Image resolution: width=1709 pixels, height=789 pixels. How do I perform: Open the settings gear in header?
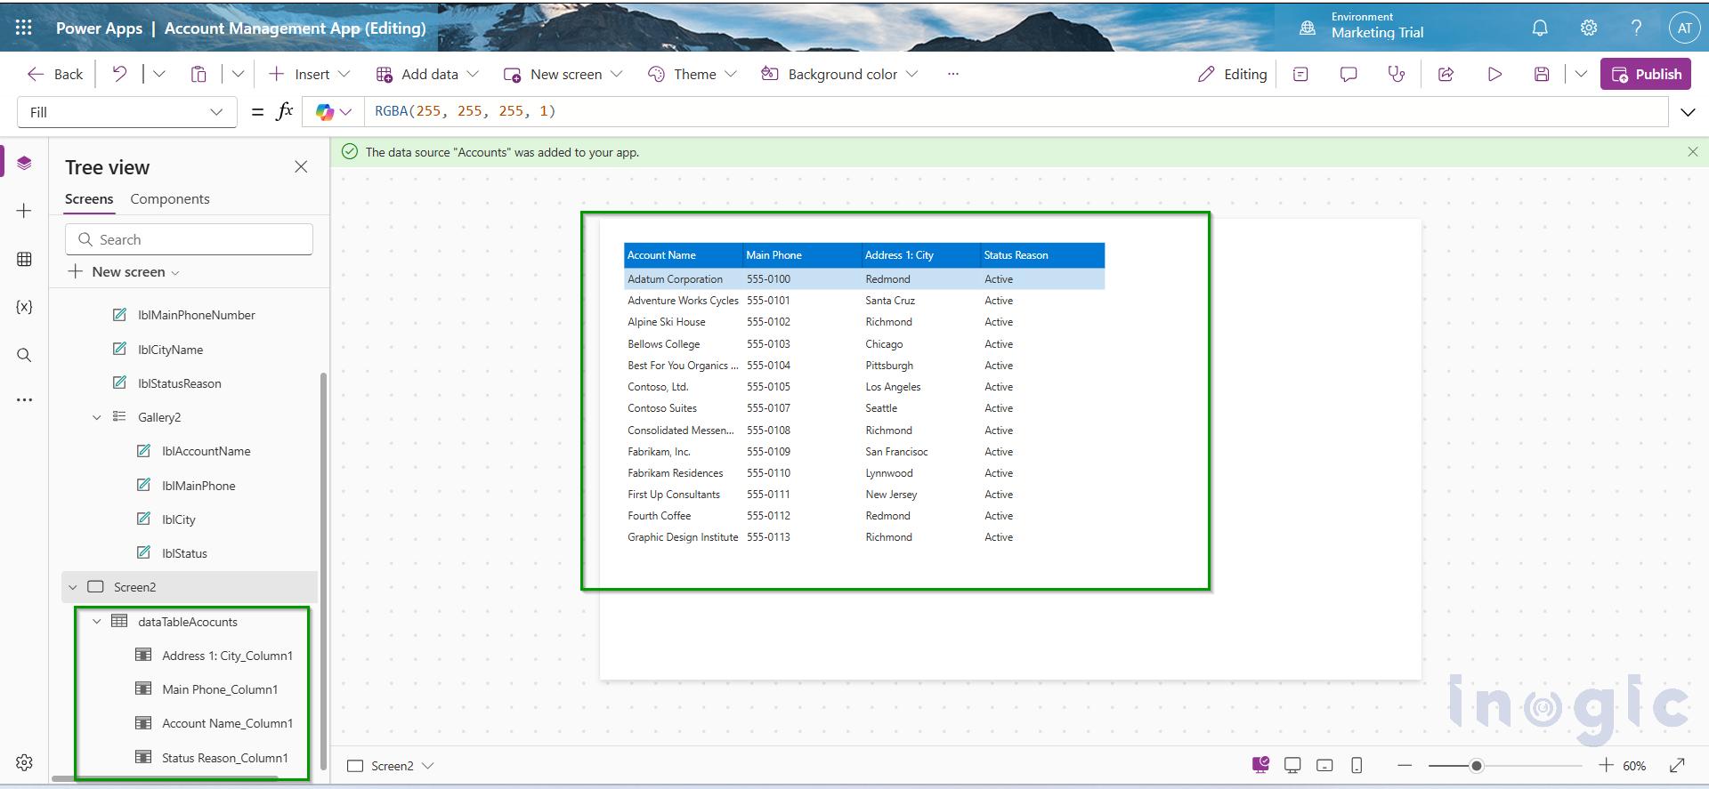(x=1589, y=28)
